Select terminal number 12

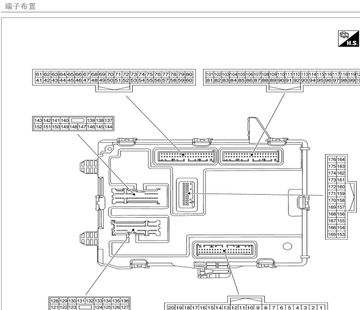pyautogui.click(x=234, y=308)
